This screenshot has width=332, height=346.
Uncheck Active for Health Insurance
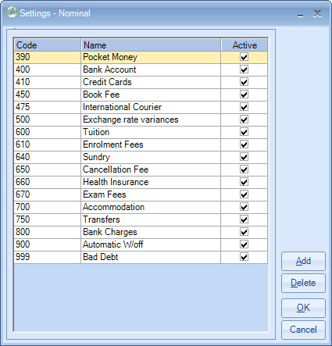pos(244,182)
